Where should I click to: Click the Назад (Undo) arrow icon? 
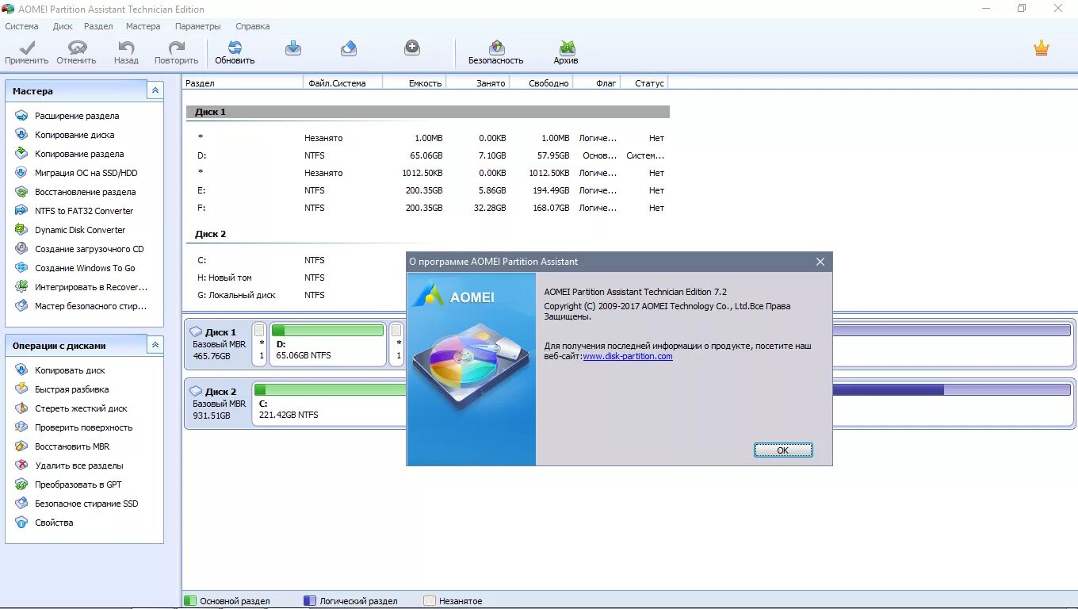pyautogui.click(x=126, y=48)
